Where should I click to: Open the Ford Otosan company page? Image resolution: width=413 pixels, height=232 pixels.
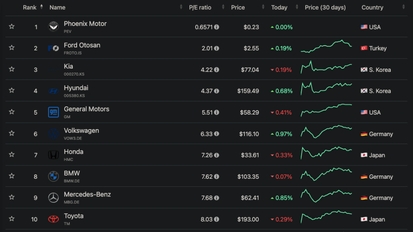[x=82, y=45]
